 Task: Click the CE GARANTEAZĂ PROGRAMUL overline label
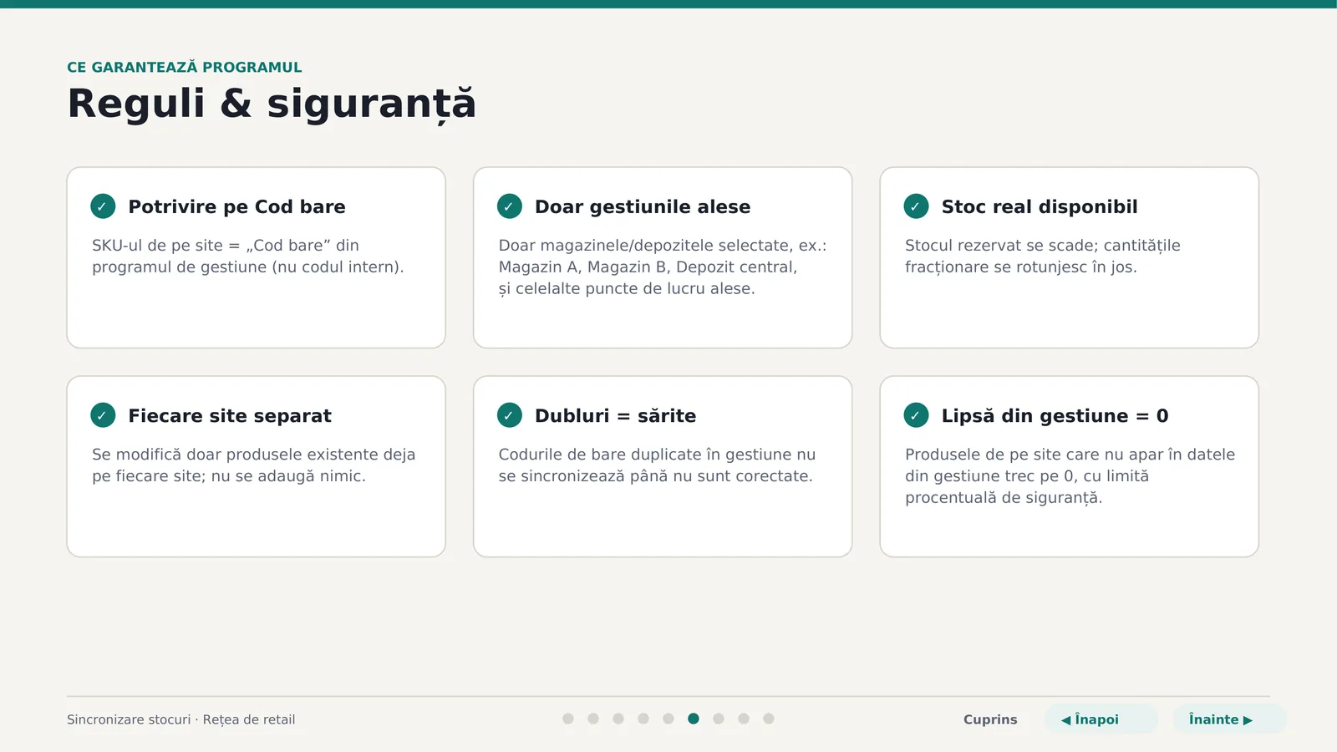185,68
